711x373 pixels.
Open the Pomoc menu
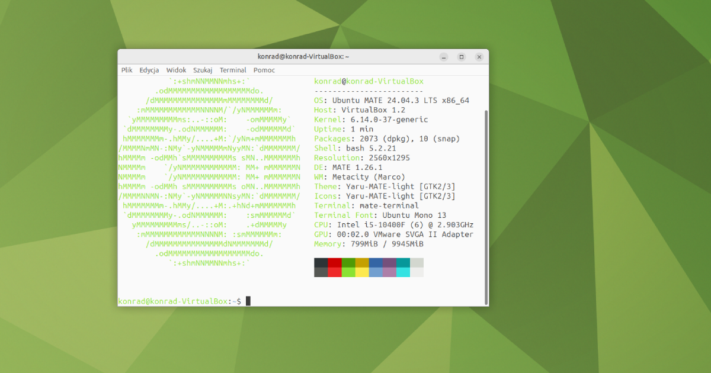coord(264,70)
